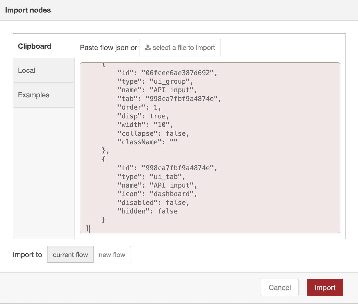Choose "new flow" as the import target
The width and height of the screenshot is (358, 304).
(x=112, y=255)
